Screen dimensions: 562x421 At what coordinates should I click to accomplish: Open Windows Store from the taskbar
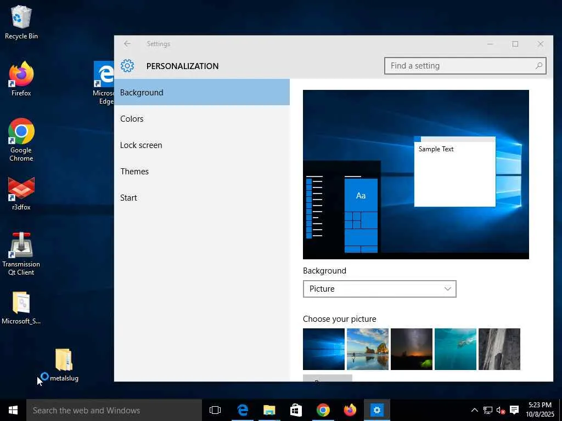pos(296,410)
